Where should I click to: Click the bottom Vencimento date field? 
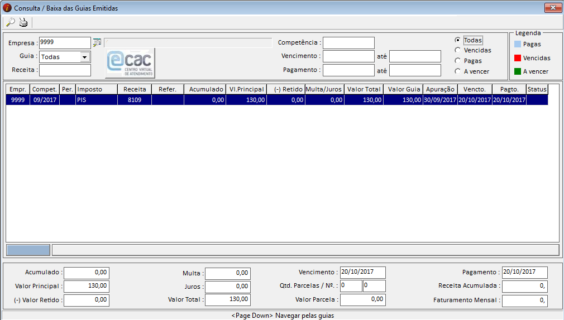363,272
